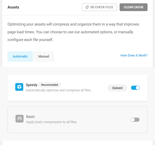Click the Basic speedometer icon

coord(19,119)
